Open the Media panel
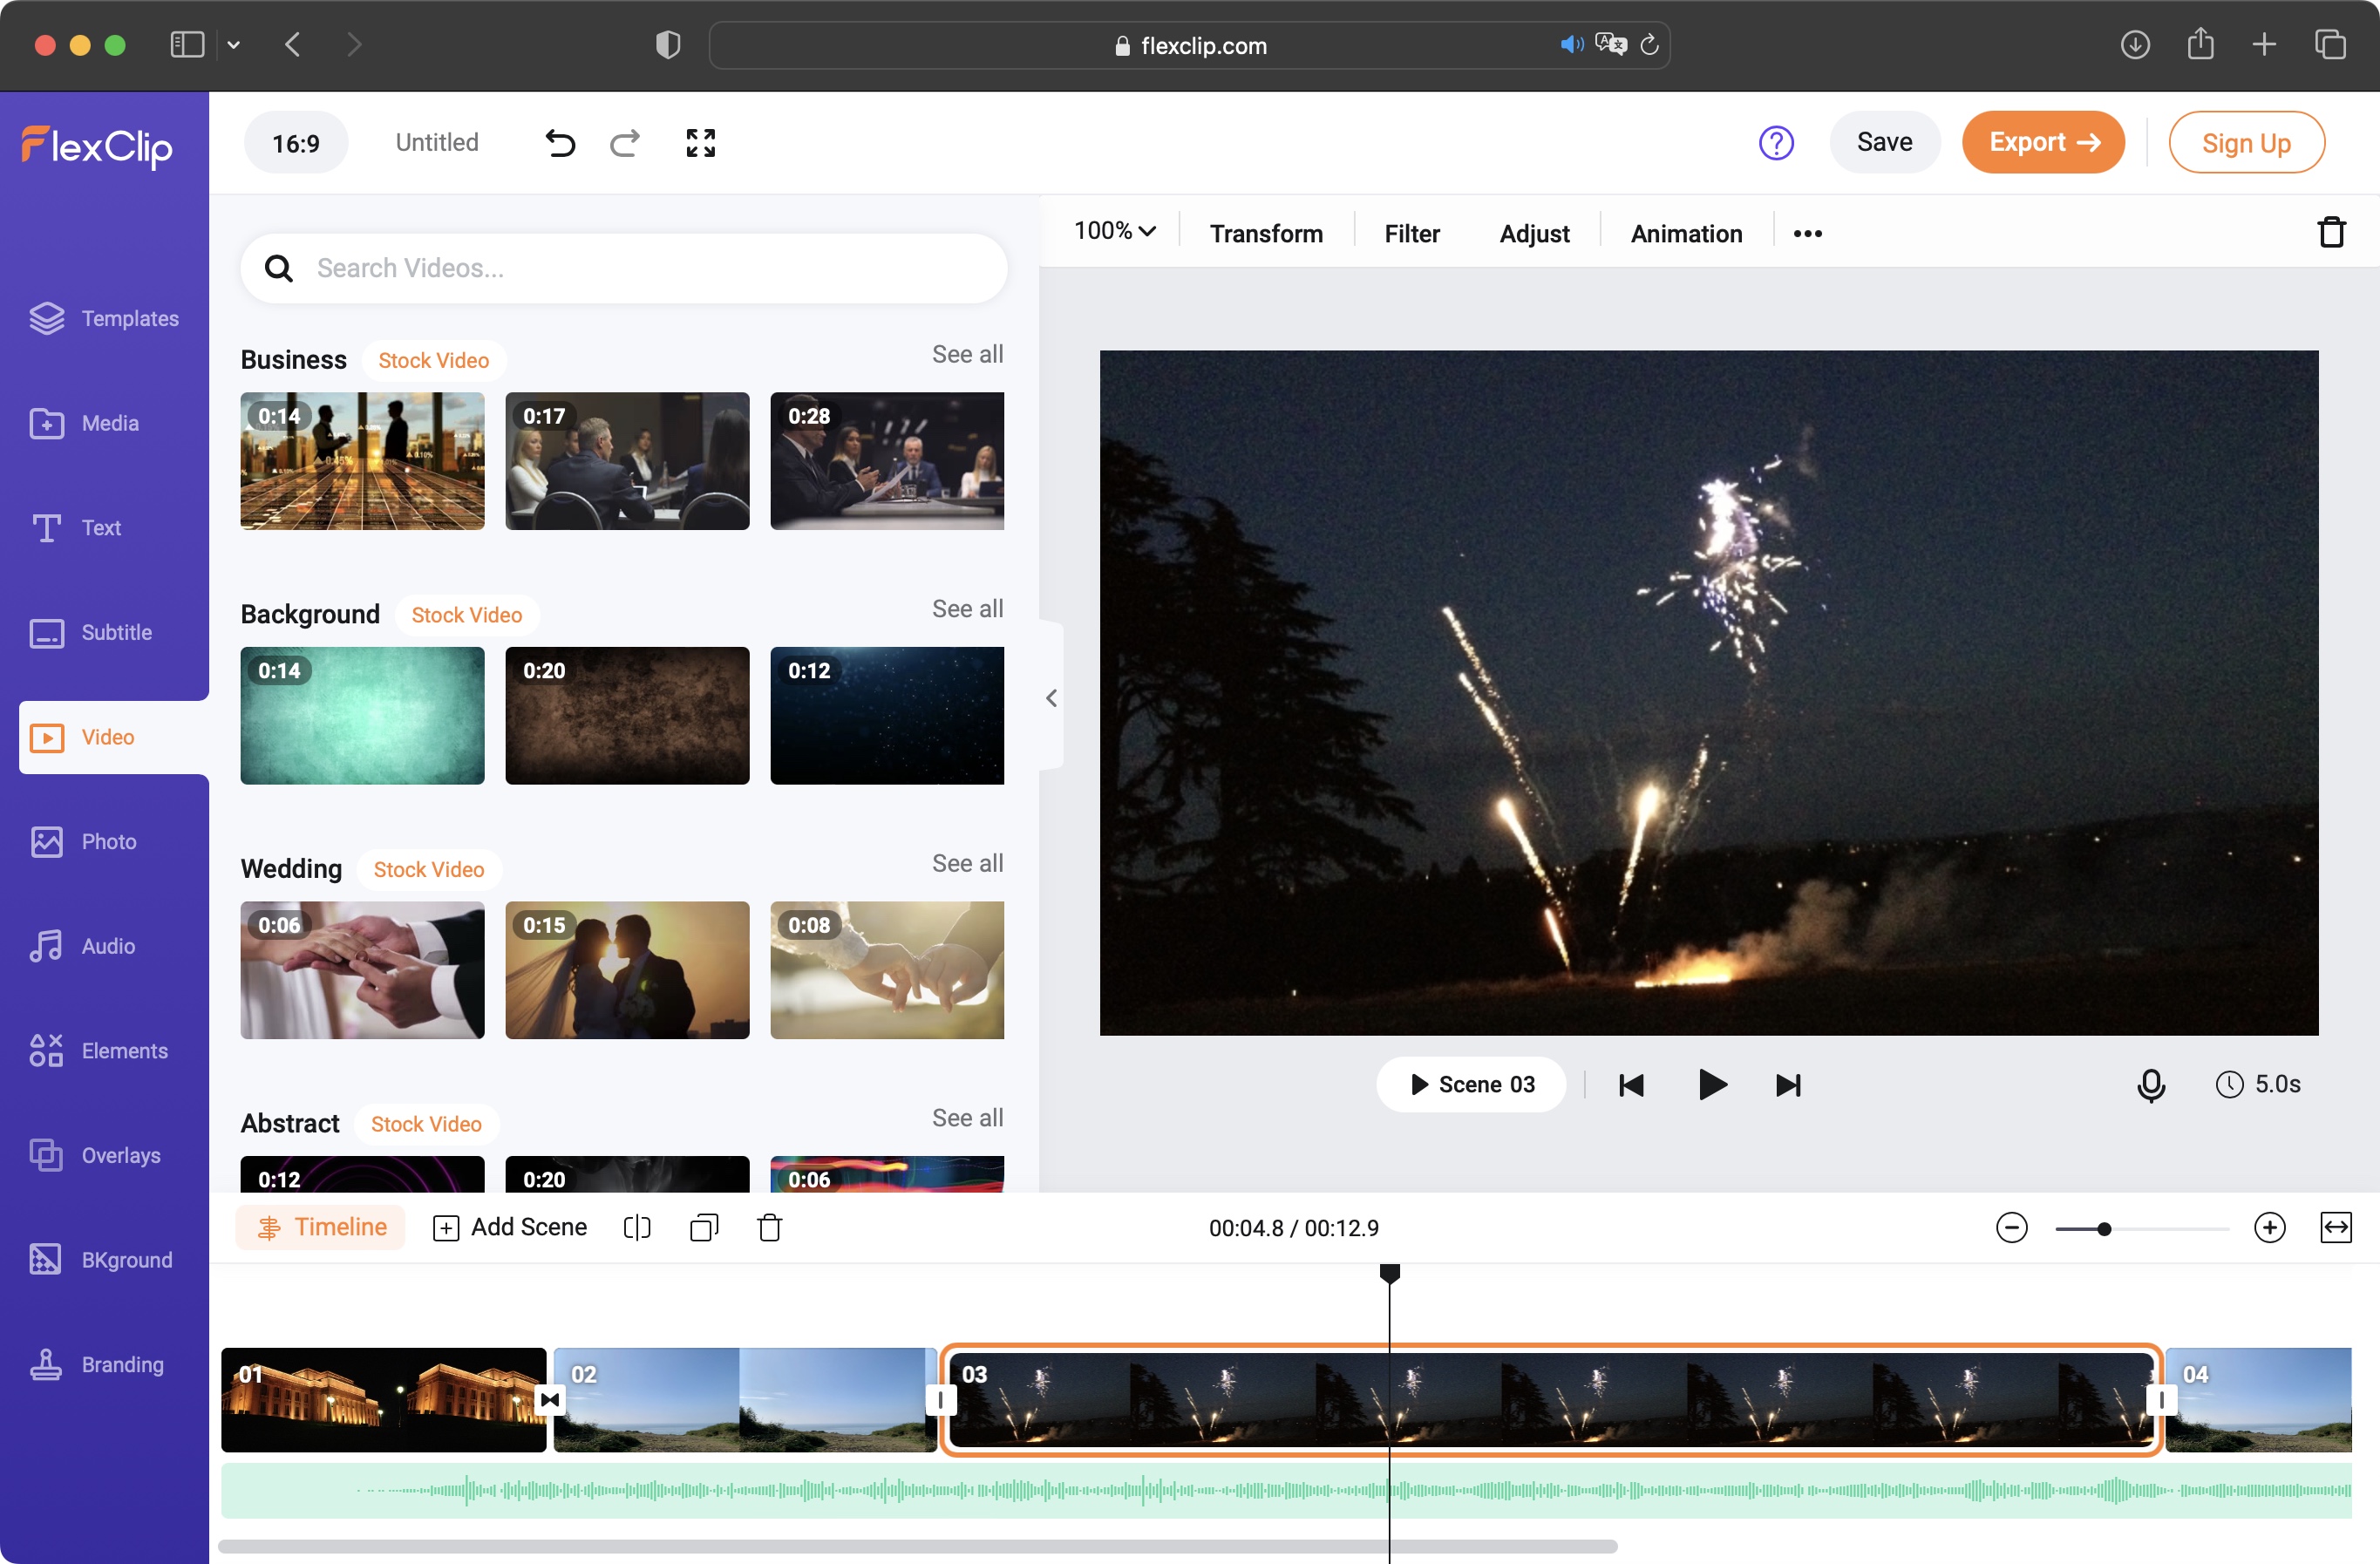The height and width of the screenshot is (1564, 2380). click(108, 423)
